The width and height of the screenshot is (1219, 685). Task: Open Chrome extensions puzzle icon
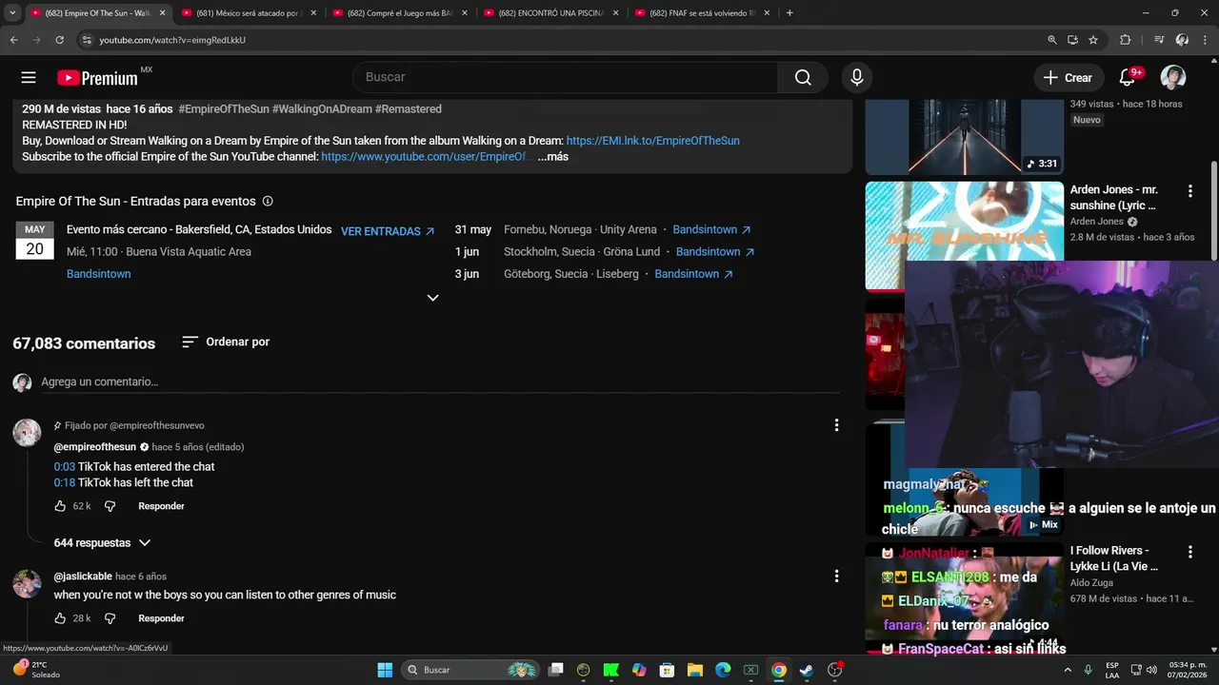pyautogui.click(x=1125, y=40)
